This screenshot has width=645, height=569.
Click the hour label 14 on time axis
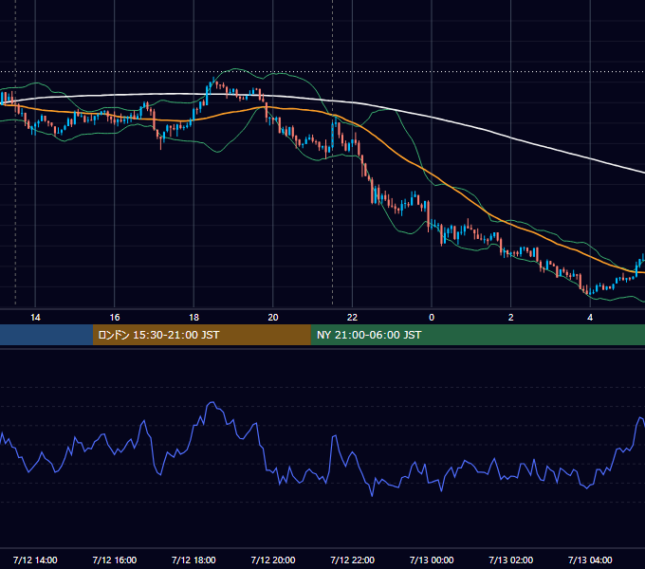[x=35, y=318]
